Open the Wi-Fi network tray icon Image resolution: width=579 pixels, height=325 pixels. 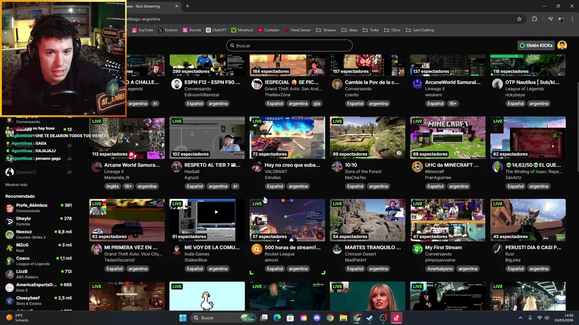[x=539, y=318]
